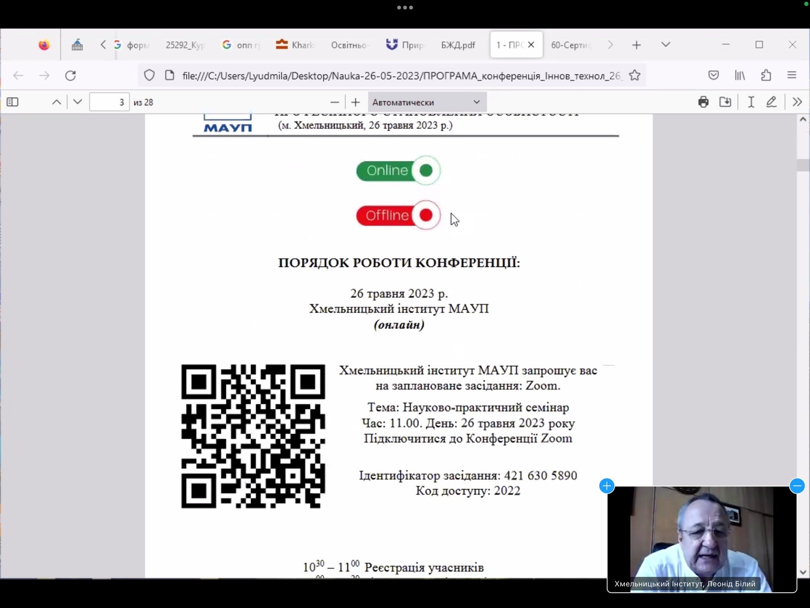The image size is (810, 608).
Task: Go back to the previous page
Action: click(18, 75)
